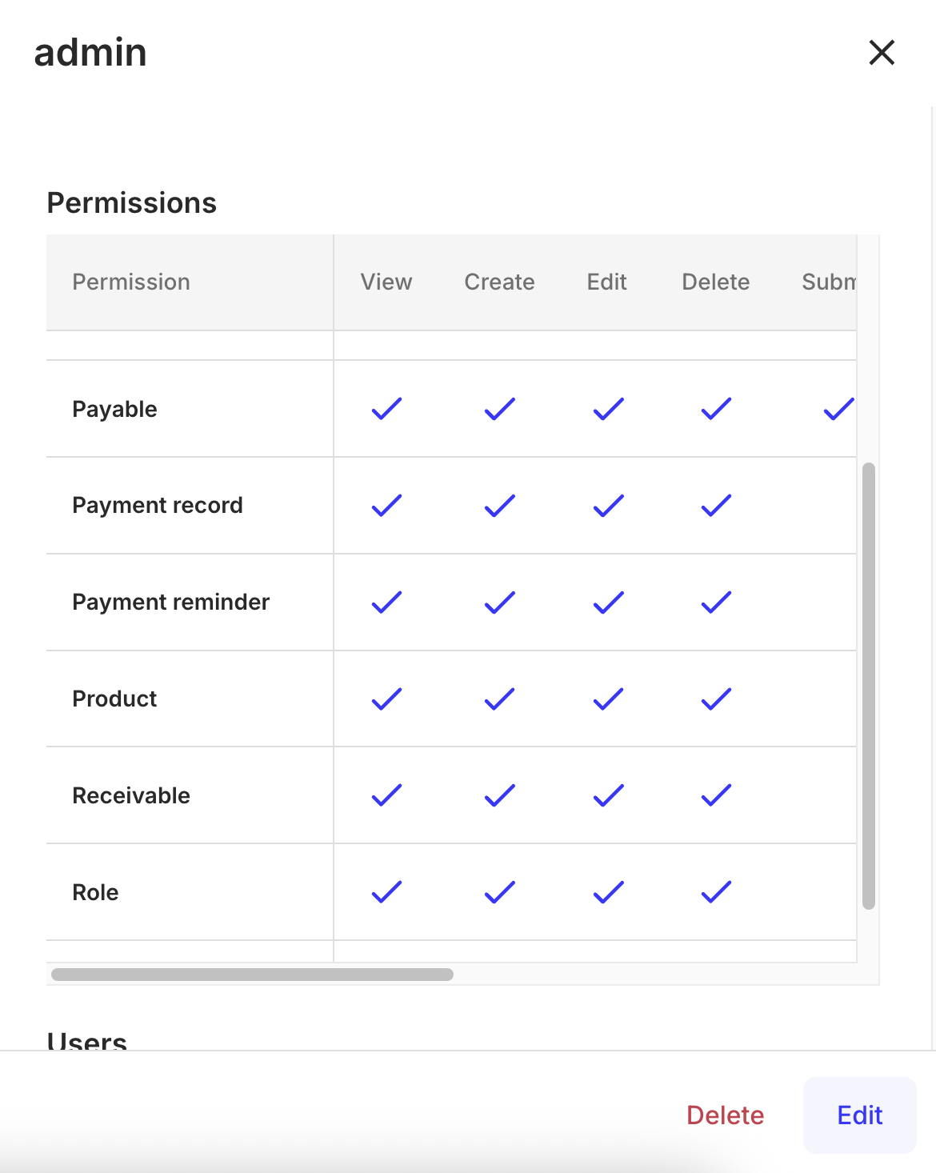Viewport: 936px width, 1173px height.
Task: Disable Delete permission for Receivable
Action: pyautogui.click(x=714, y=795)
